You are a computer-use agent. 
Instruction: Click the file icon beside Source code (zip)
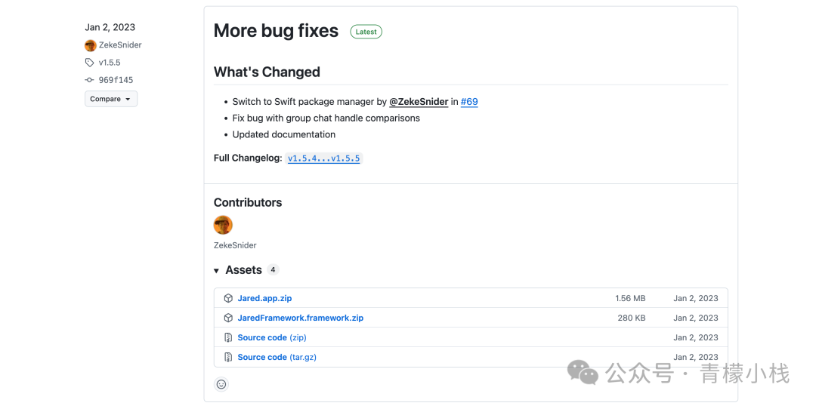228,337
